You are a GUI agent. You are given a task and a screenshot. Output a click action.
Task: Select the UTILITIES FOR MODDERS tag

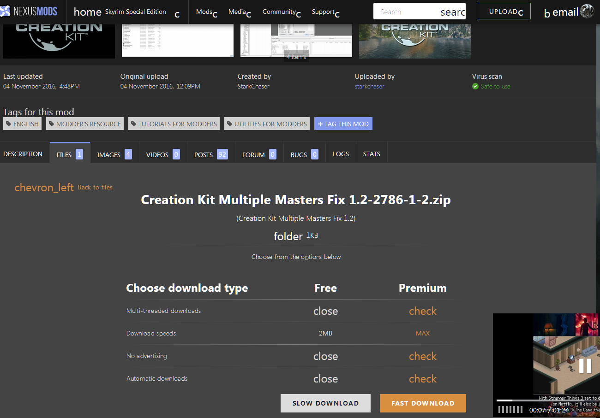click(267, 124)
